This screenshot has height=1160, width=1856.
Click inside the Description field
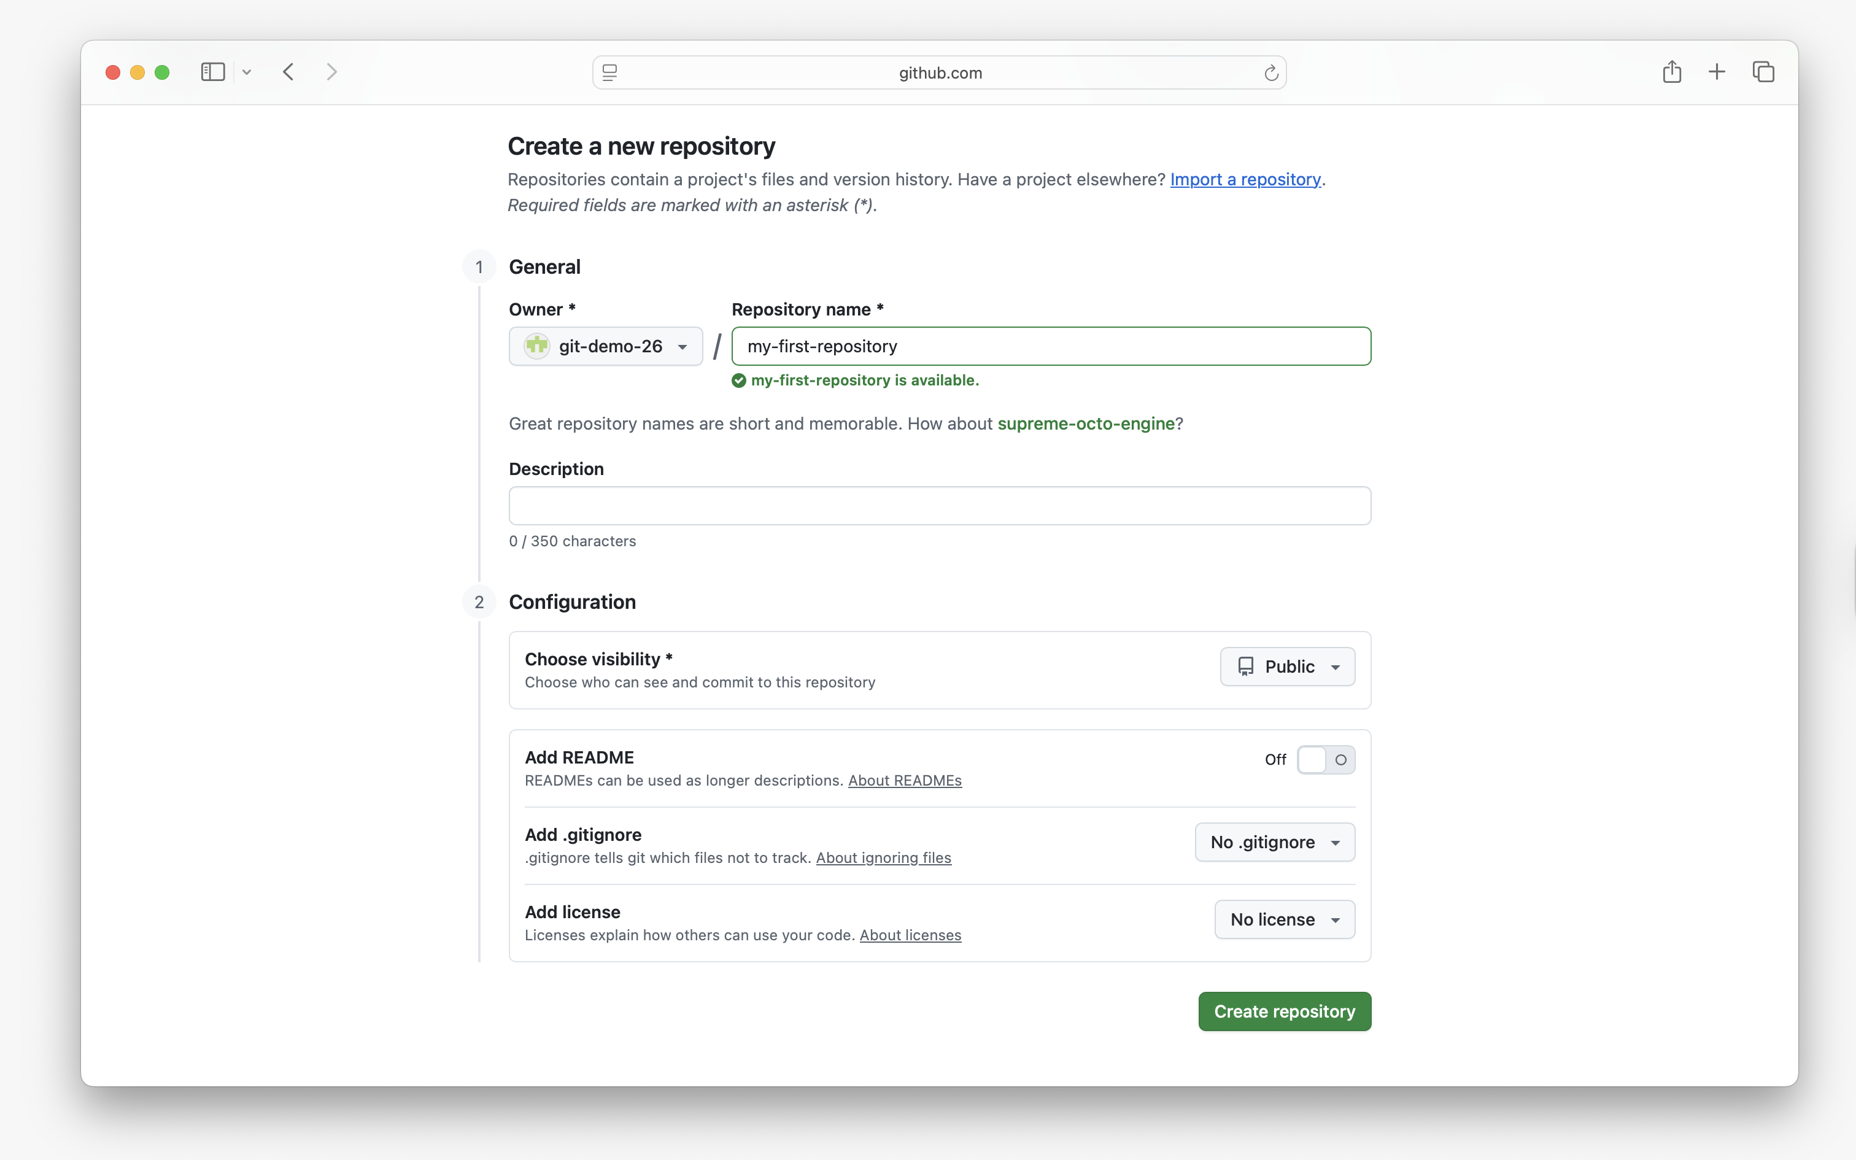[938, 505]
